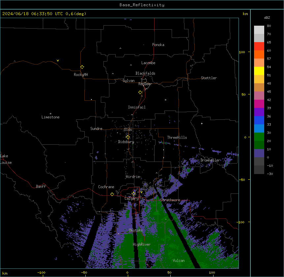Select the asterisk marker above Limestone
Screen dimensions: 284x277
point(50,114)
